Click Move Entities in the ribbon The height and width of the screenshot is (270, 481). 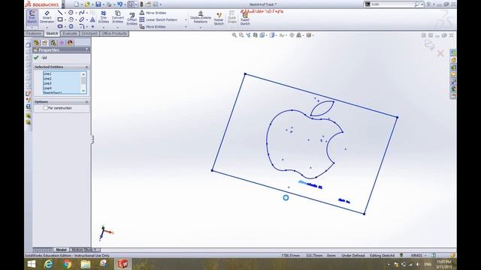pos(153,27)
